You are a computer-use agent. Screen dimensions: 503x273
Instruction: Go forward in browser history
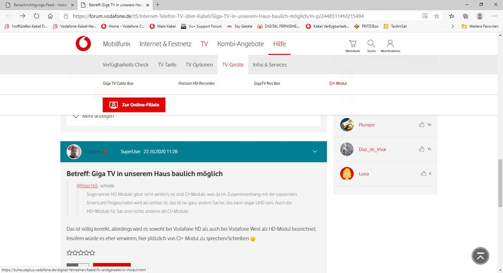point(23,16)
